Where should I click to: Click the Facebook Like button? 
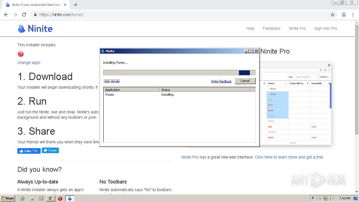point(29,151)
